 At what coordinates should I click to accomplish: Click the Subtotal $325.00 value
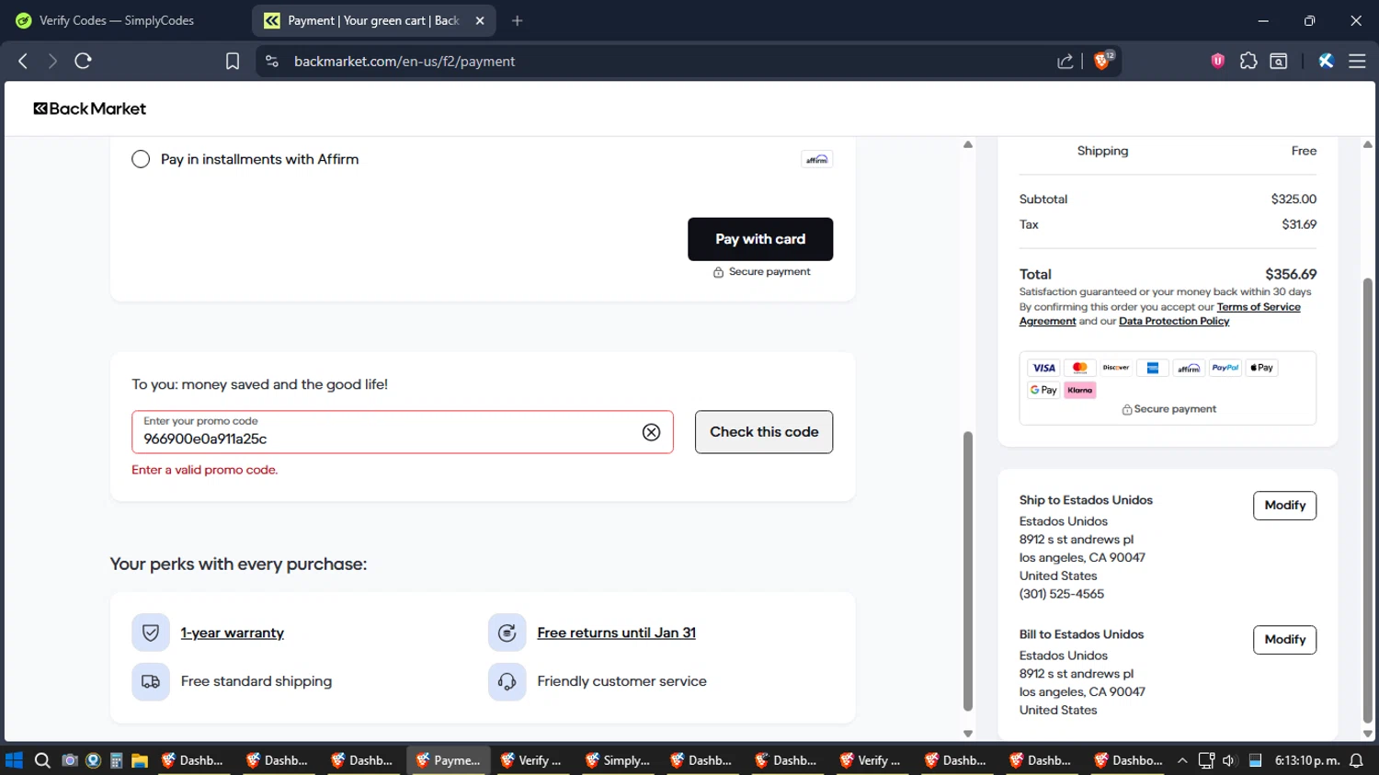coord(1294,199)
